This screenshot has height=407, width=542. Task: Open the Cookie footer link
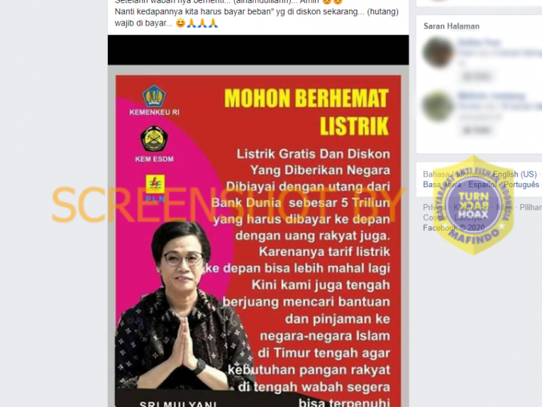click(x=435, y=217)
